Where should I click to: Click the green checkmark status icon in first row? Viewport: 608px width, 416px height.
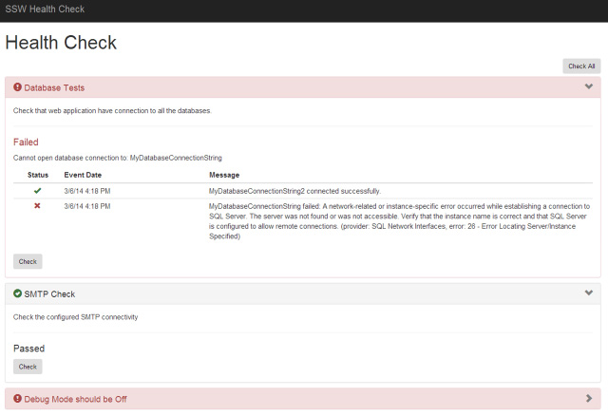[x=38, y=191]
